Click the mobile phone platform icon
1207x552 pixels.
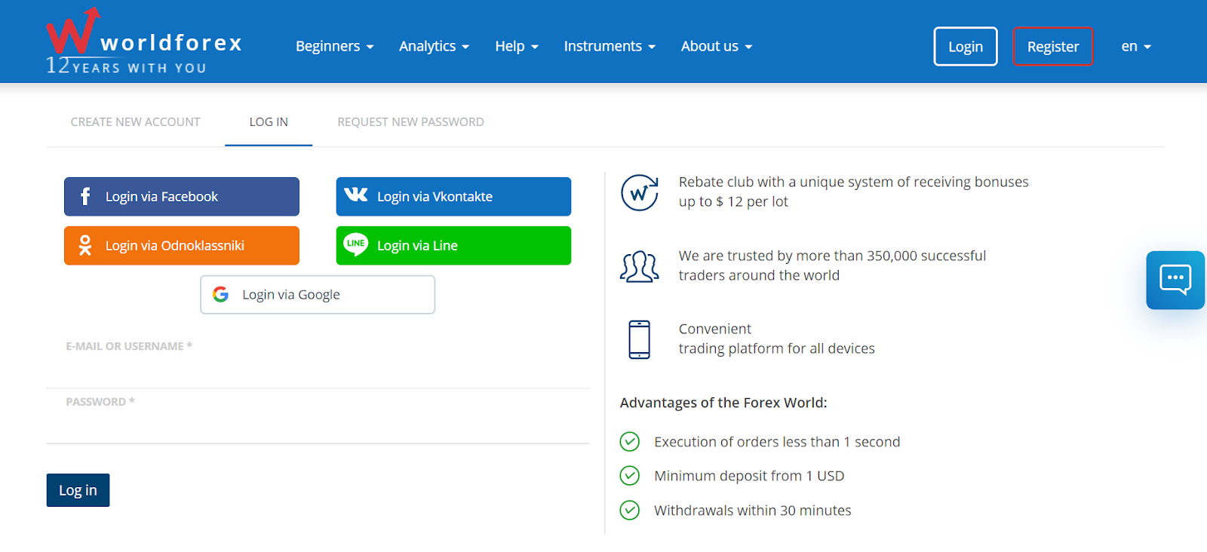tap(640, 339)
